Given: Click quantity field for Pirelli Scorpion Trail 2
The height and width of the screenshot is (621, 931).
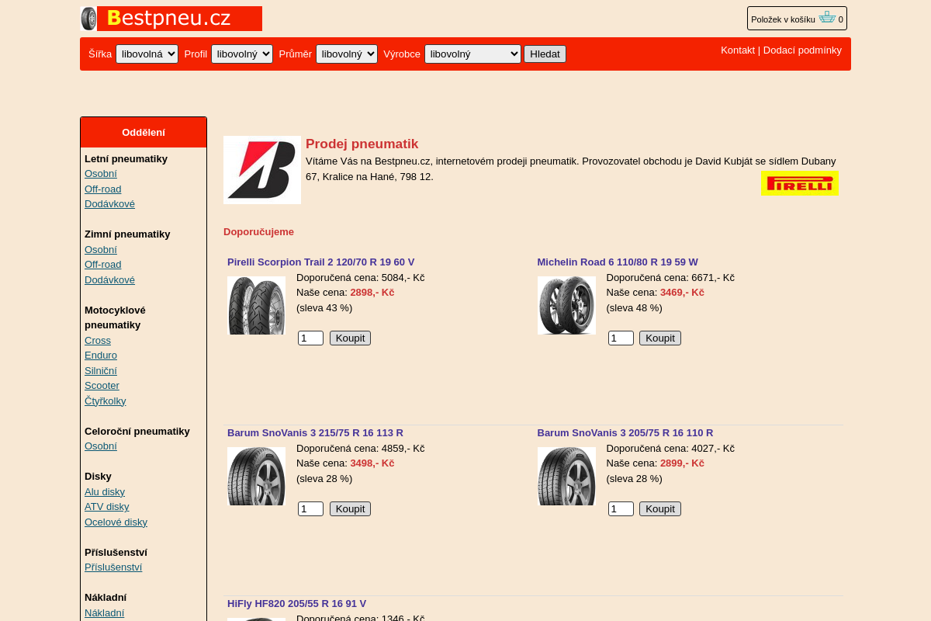Looking at the screenshot, I should tap(310, 338).
